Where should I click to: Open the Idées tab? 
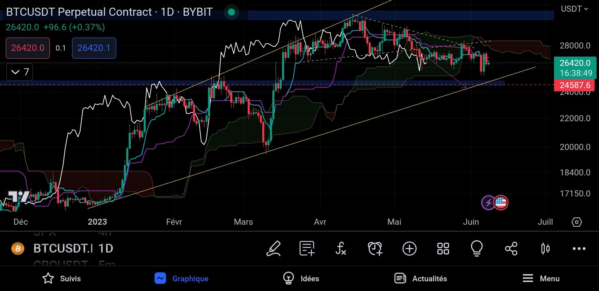point(301,278)
